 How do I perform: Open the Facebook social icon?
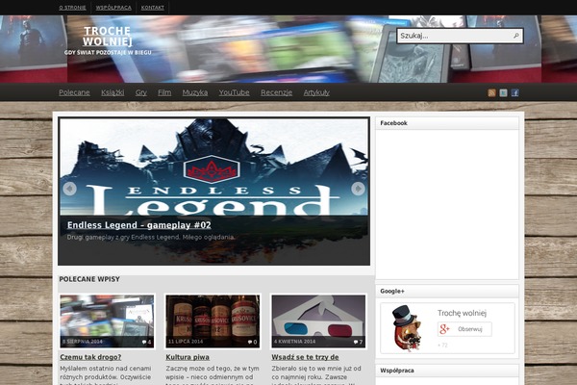(515, 92)
